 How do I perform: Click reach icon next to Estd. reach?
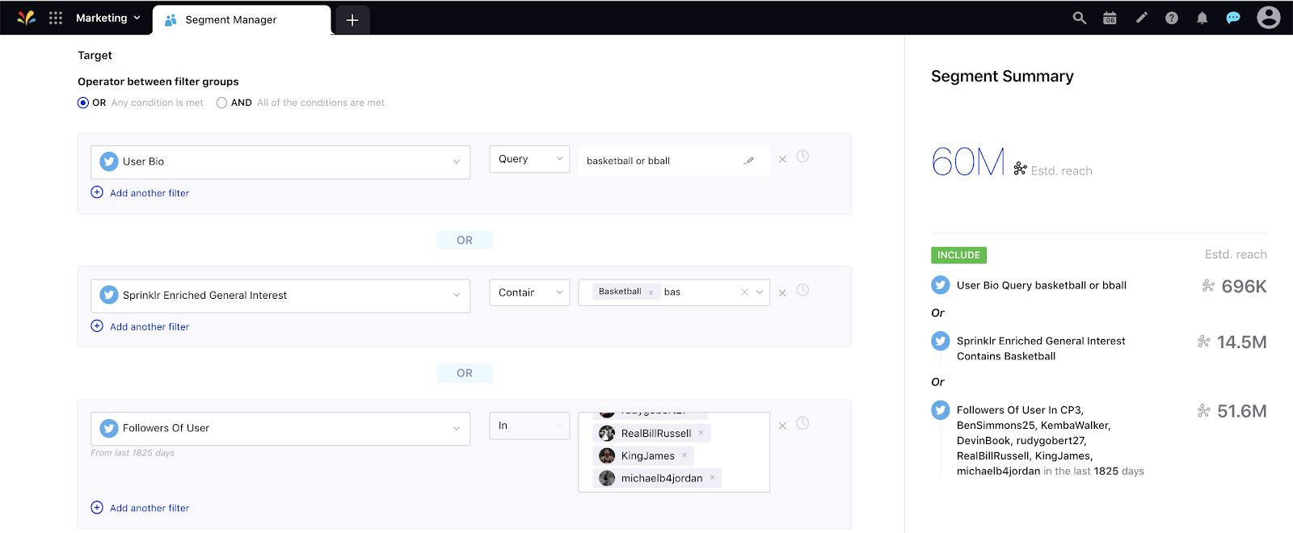click(1021, 168)
